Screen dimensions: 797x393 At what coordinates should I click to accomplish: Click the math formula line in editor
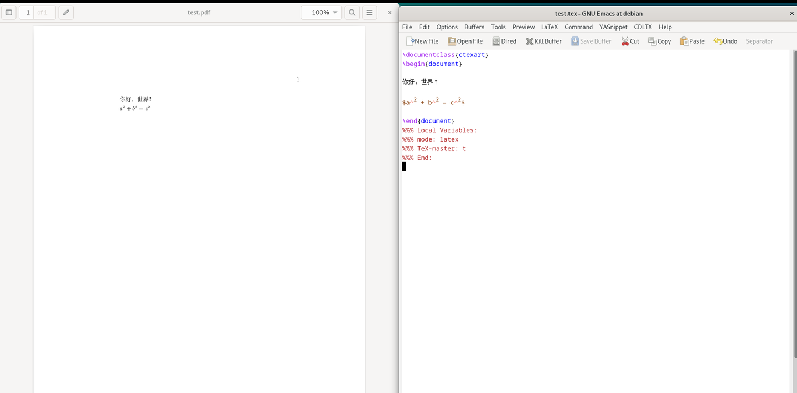tap(433, 102)
